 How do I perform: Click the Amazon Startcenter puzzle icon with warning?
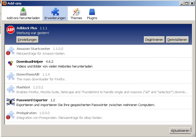pyautogui.click(x=10, y=51)
